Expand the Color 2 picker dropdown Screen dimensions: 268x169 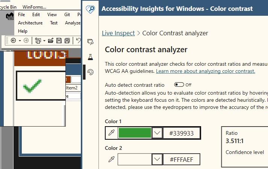157,160
